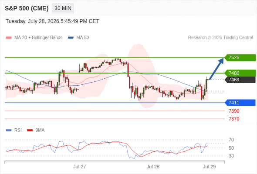The width and height of the screenshot is (257, 174).
Task: Click the green 7525 resistance price tag
Action: pos(240,57)
